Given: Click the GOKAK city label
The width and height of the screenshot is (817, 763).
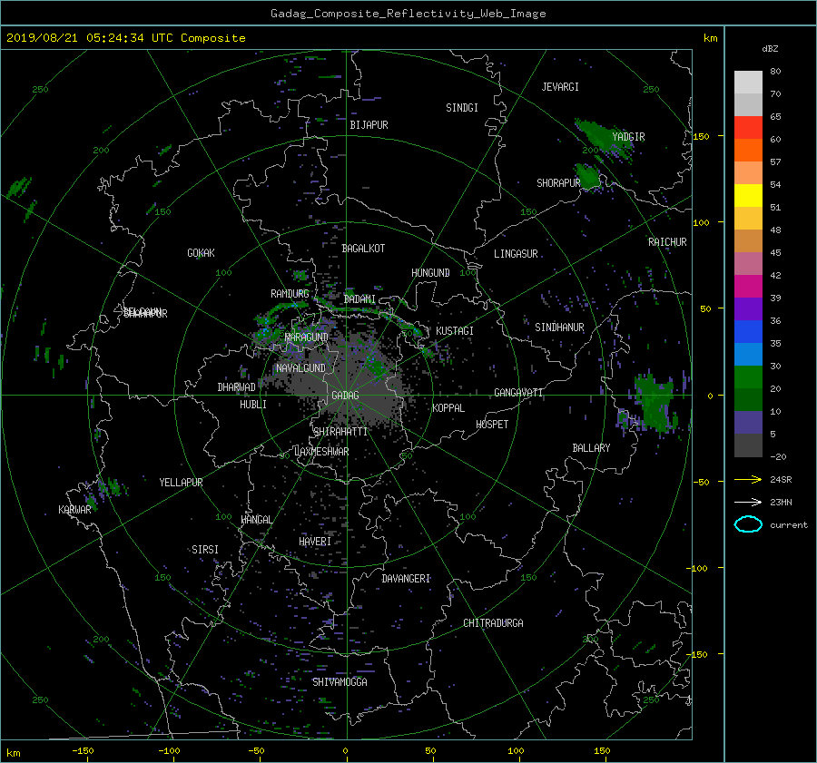Looking at the screenshot, I should (x=202, y=253).
